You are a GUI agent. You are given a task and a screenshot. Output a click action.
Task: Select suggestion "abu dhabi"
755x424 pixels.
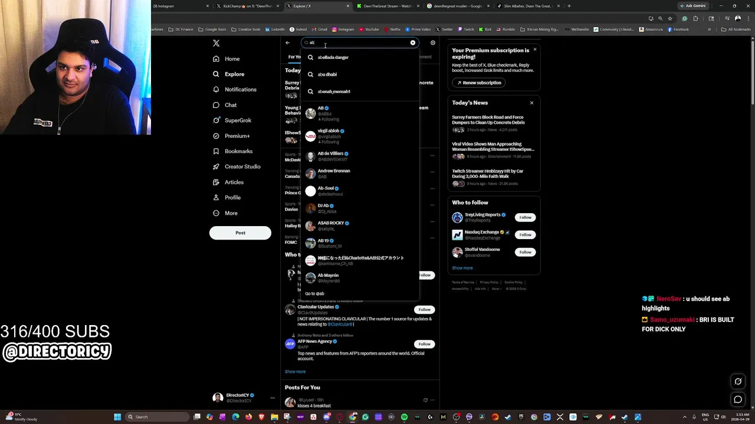click(x=360, y=74)
